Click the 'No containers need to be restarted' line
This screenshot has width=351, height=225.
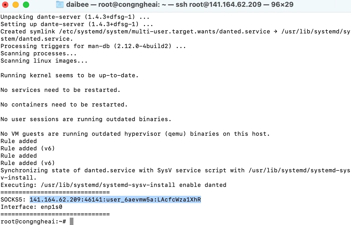pyautogui.click(x=64, y=105)
